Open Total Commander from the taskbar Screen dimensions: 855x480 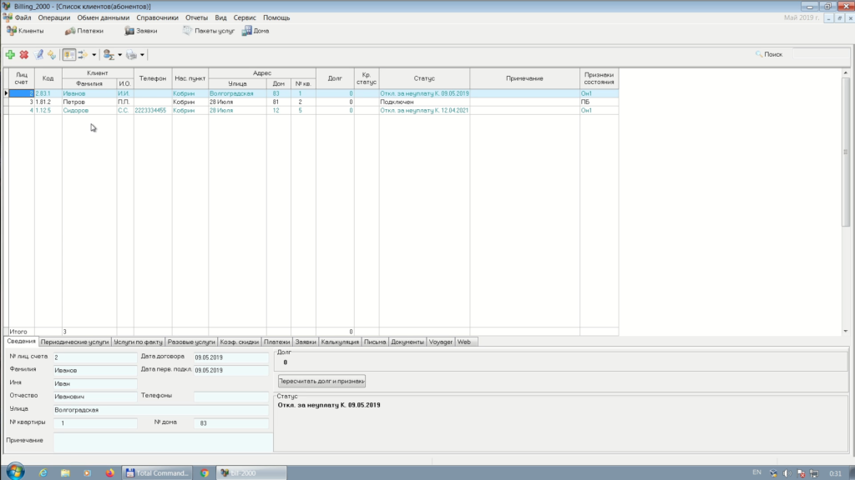pyautogui.click(x=158, y=472)
